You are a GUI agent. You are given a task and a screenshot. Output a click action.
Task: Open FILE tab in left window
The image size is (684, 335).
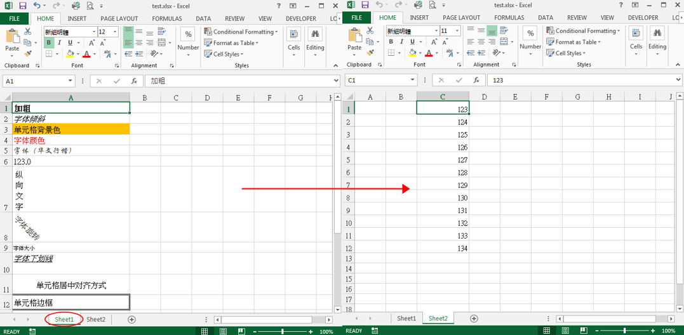[x=15, y=19]
